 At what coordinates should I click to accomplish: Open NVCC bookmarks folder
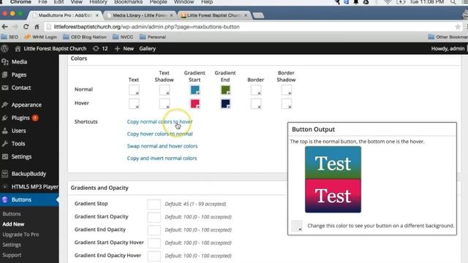pos(123,37)
